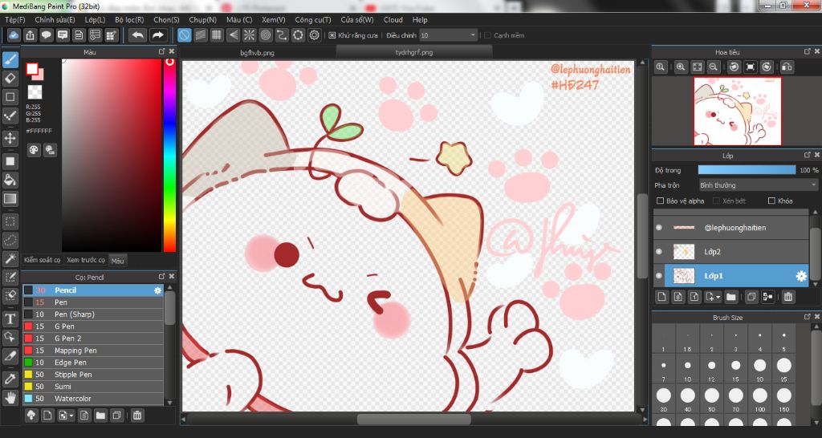Select the Text tool
The height and width of the screenshot is (438, 822).
pos(10,318)
